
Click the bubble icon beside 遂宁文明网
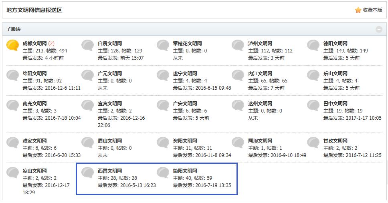point(163,75)
